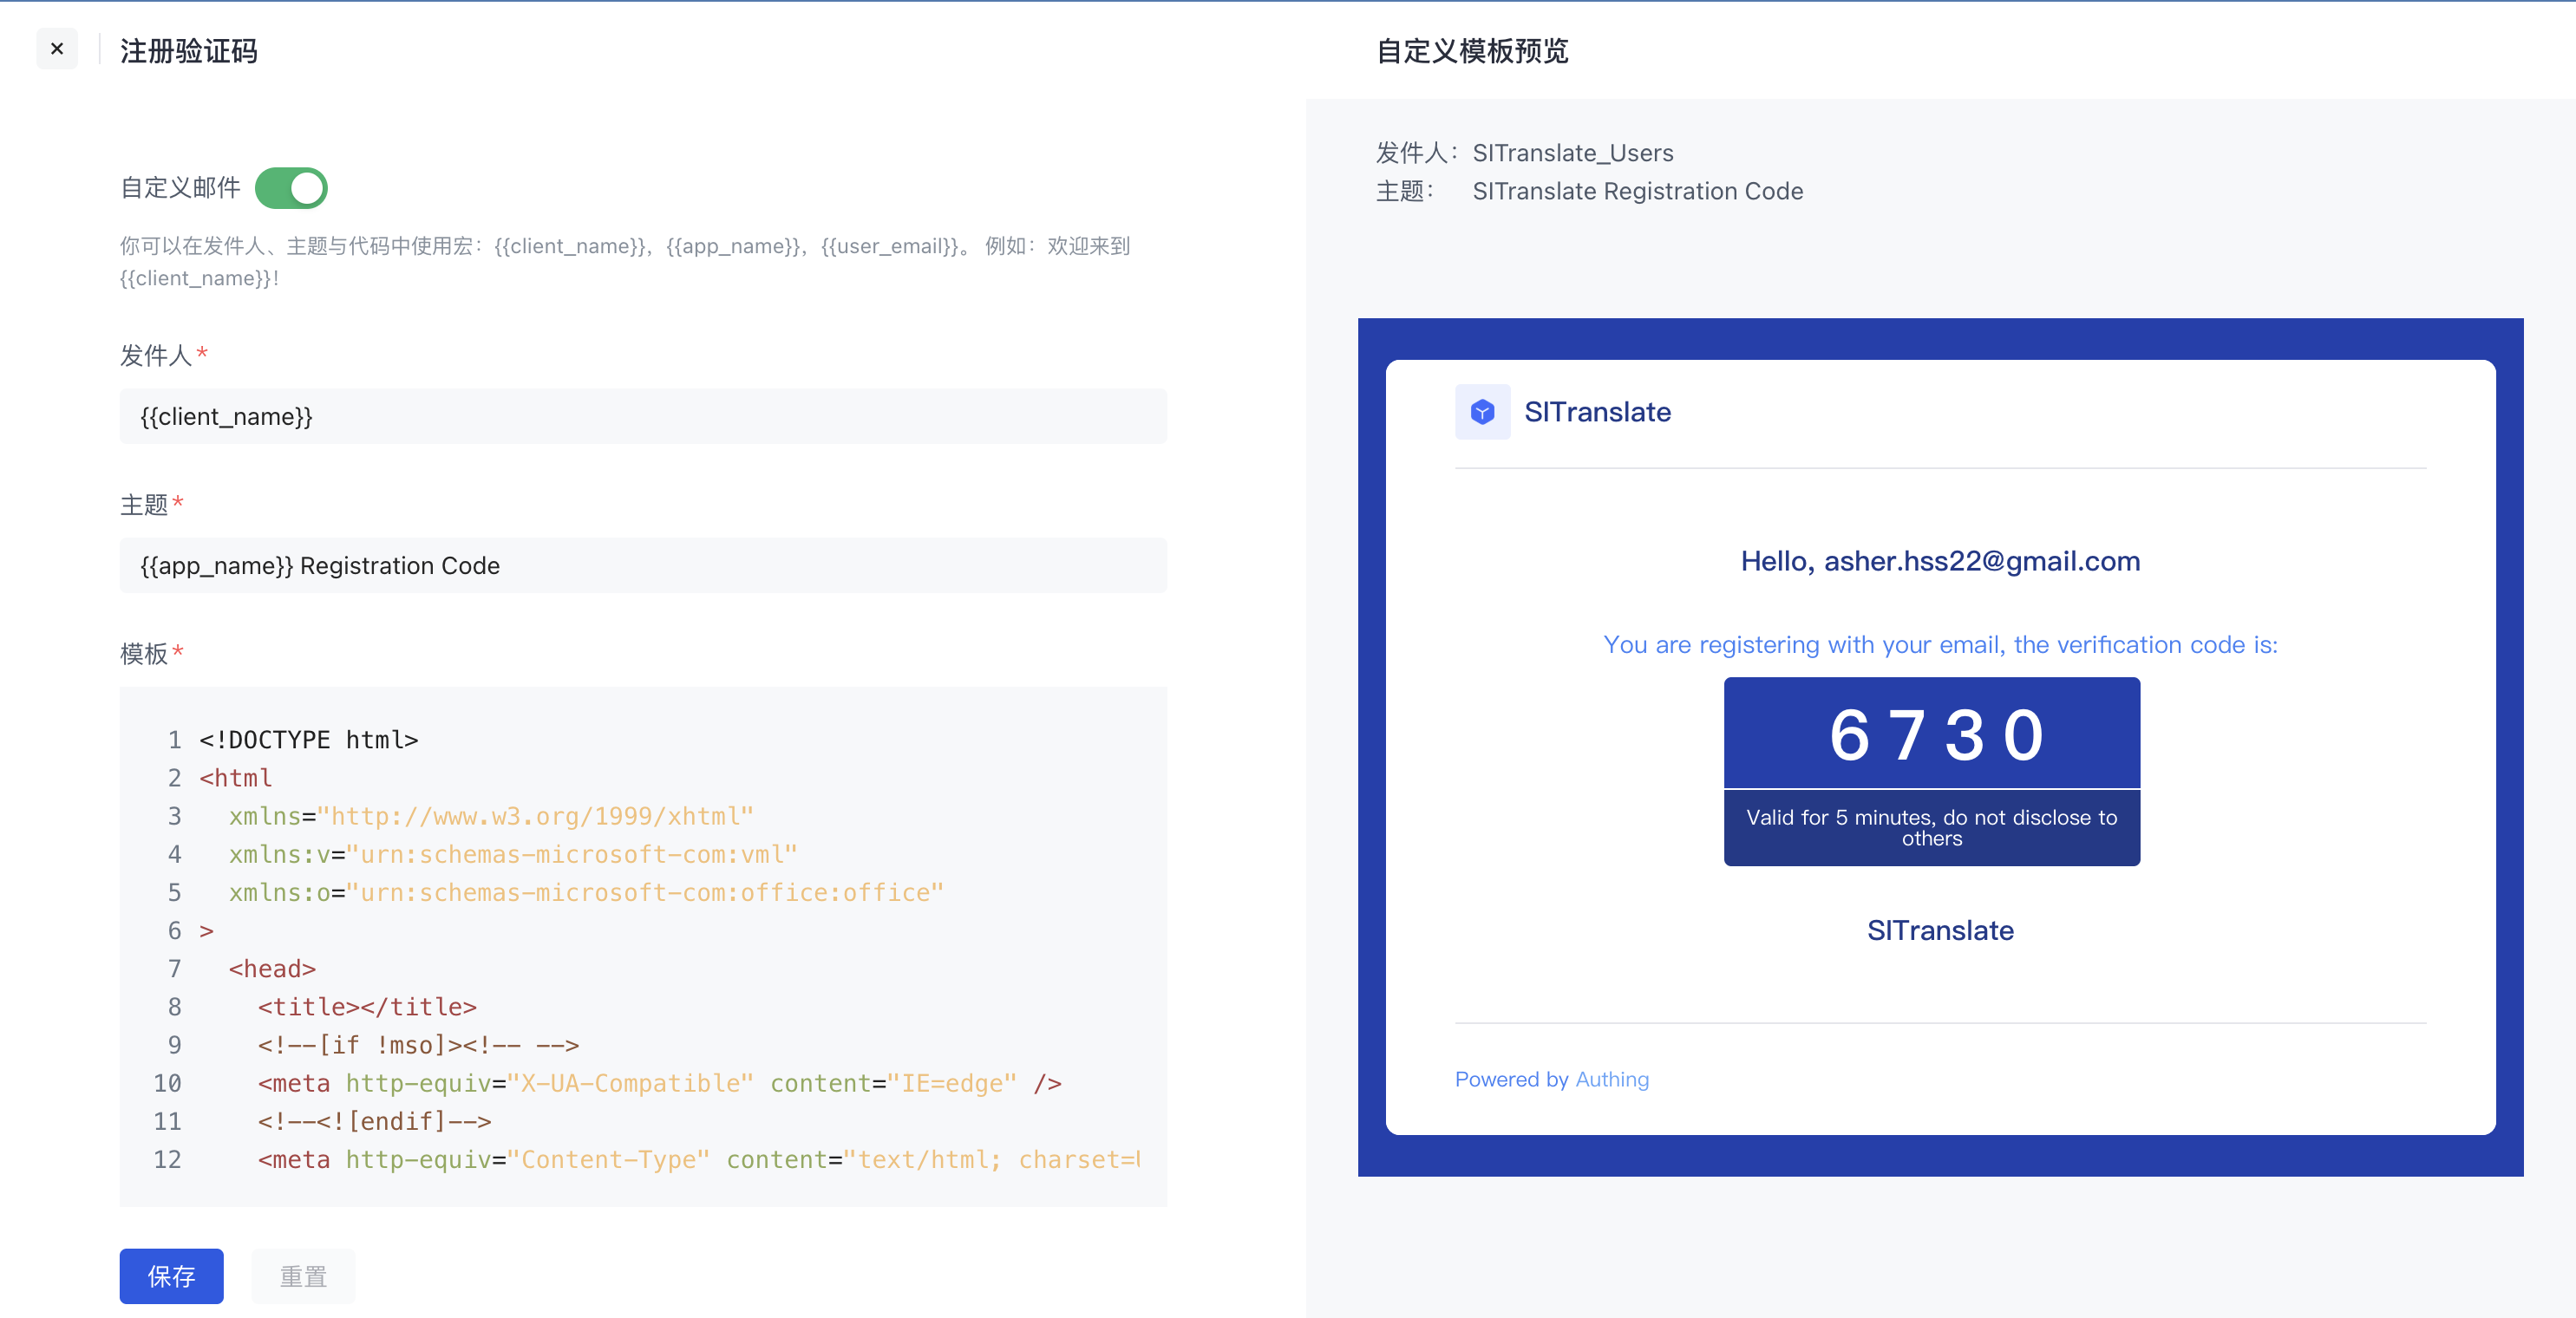This screenshot has width=2576, height=1318.
Task: Click the 自定义模板预览 heading
Action: coord(1472,50)
